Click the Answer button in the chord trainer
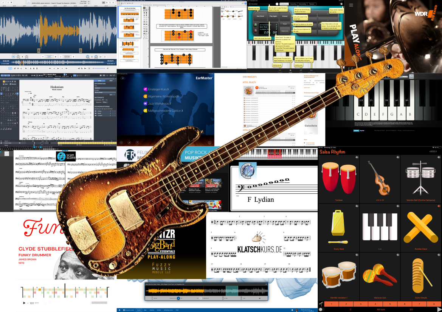The height and width of the screenshot is (312, 442). coord(285,16)
